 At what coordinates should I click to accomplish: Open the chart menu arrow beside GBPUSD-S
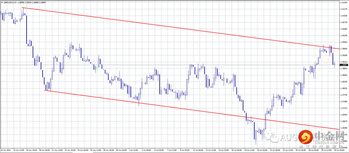point(2,2)
